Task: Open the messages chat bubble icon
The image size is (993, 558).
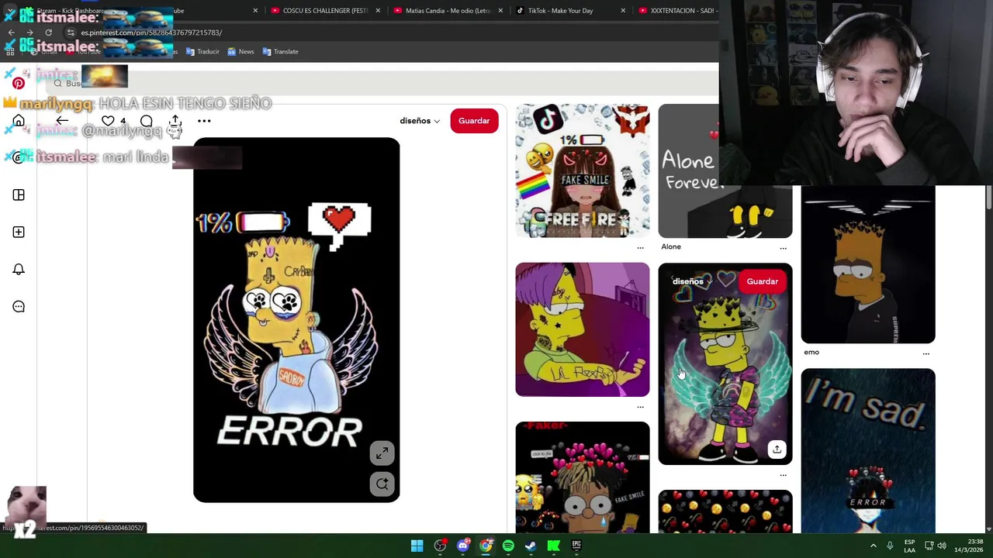Action: (x=19, y=306)
